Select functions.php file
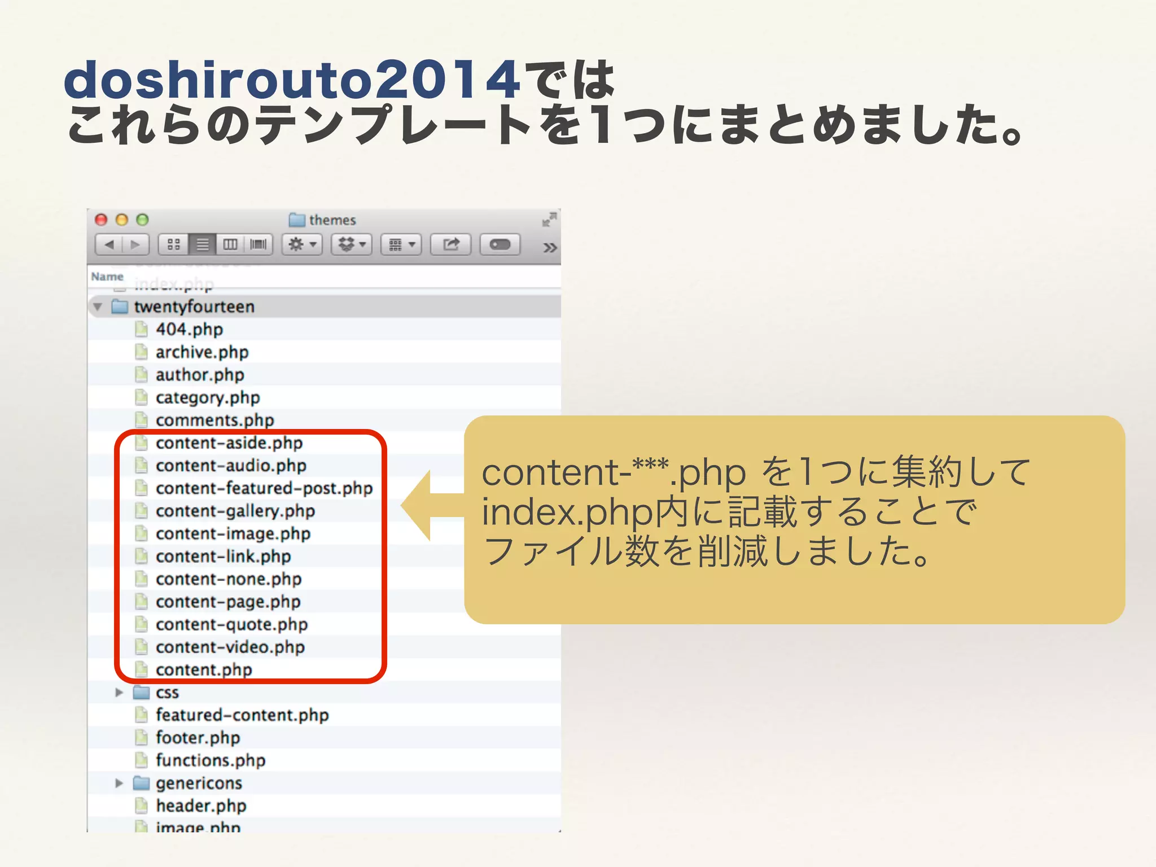1156x867 pixels. tap(211, 761)
